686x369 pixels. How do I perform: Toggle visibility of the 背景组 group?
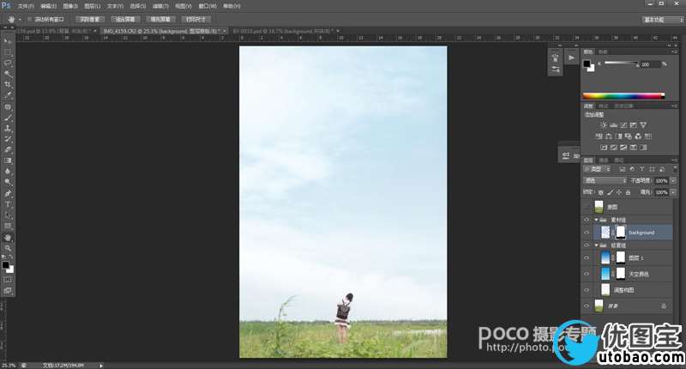click(587, 245)
